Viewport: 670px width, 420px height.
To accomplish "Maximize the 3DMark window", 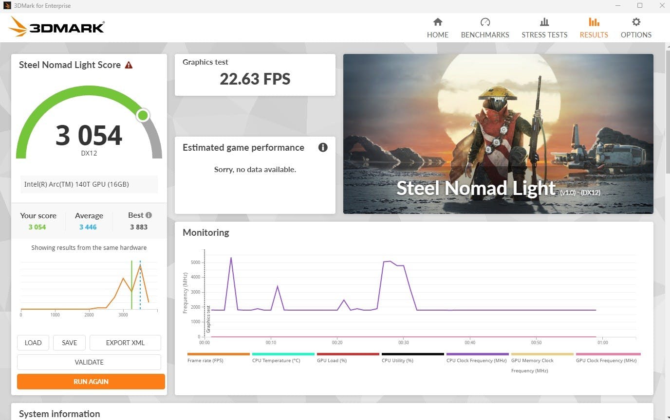I will 640,6.
